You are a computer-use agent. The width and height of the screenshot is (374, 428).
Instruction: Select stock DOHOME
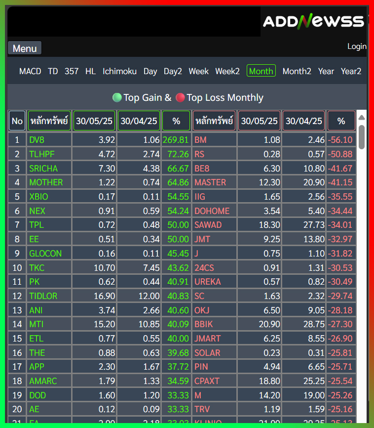coord(212,211)
